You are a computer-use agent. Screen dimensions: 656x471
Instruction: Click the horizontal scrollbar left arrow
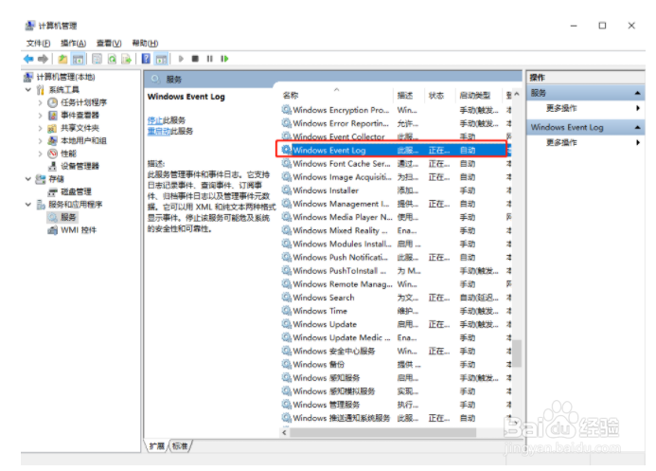click(285, 432)
